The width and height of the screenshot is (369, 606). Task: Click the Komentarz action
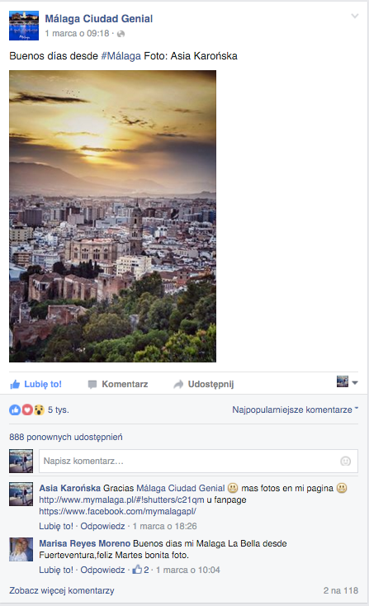point(118,384)
